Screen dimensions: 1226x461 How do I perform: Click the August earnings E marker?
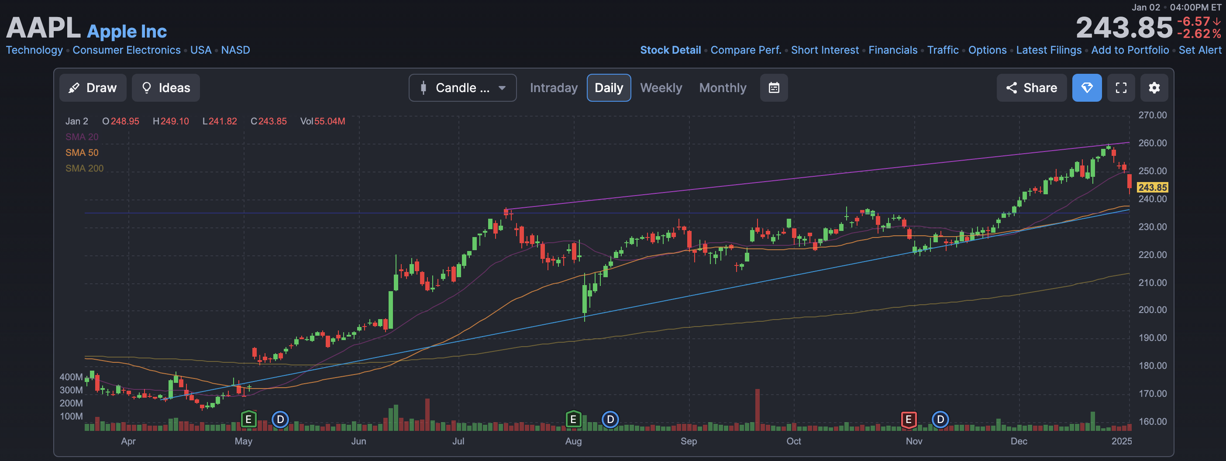pos(574,420)
